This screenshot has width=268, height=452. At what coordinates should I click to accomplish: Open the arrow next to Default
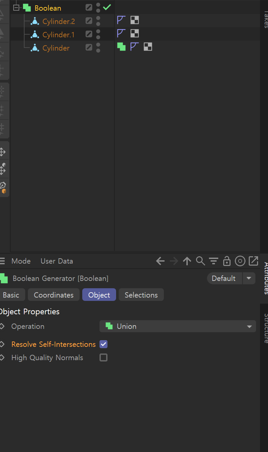249,278
